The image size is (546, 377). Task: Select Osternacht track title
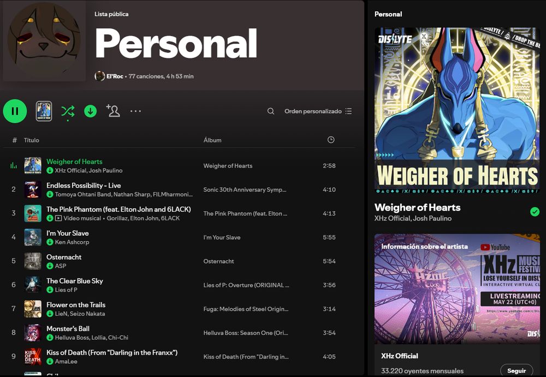tap(64, 257)
